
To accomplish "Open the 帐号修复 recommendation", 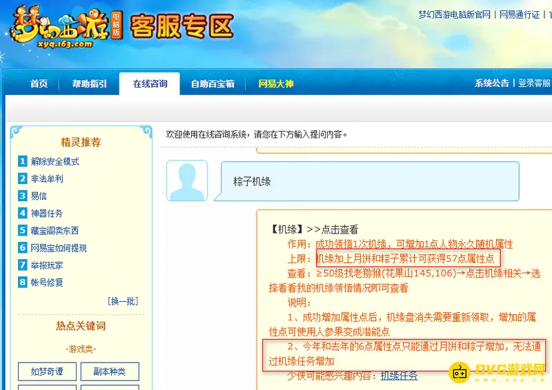I will pos(47,282).
